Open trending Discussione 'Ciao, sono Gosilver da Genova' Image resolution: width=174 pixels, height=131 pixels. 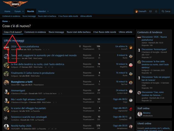click(x=153, y=94)
